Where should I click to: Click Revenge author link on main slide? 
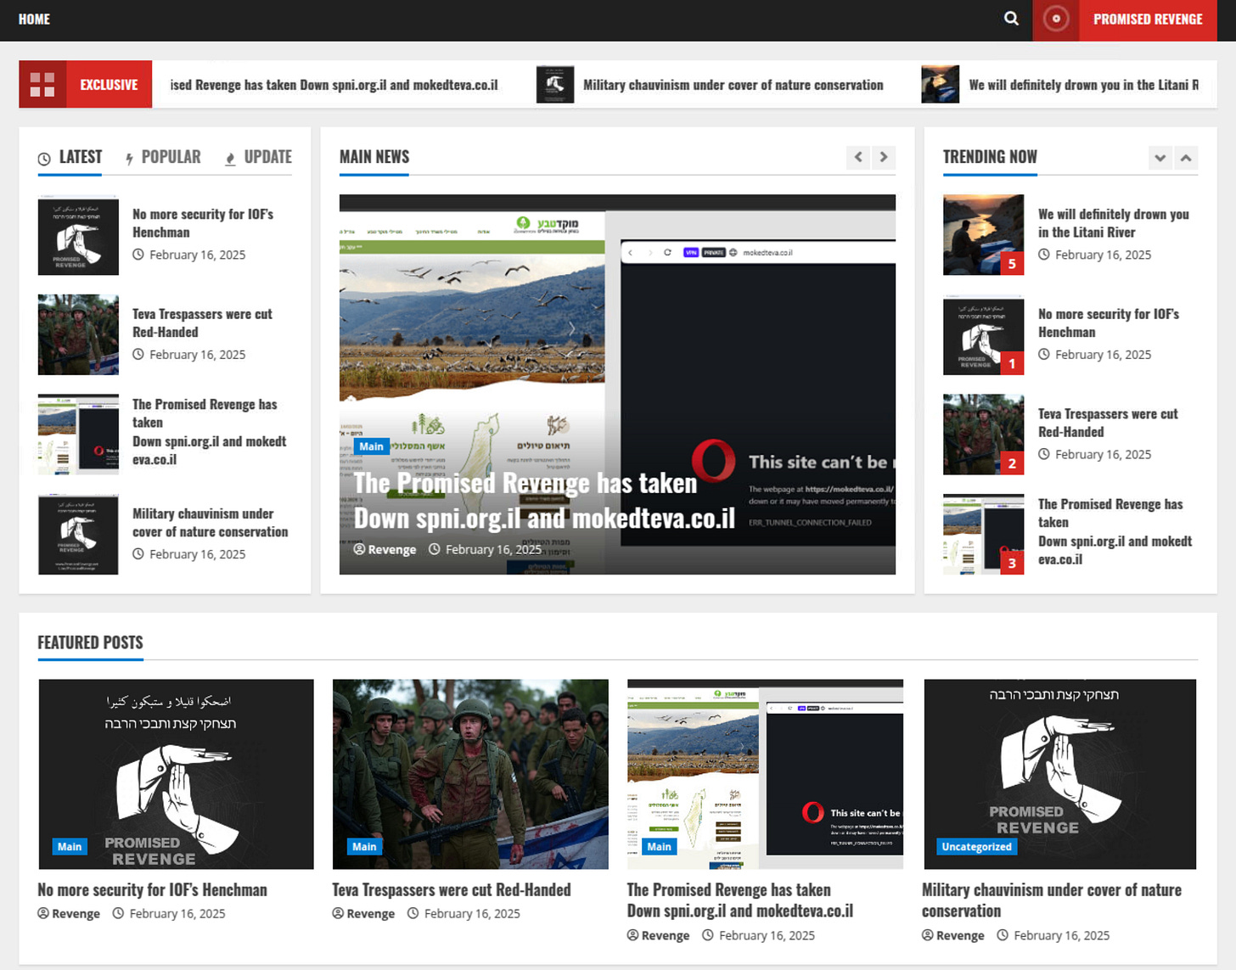coord(385,550)
